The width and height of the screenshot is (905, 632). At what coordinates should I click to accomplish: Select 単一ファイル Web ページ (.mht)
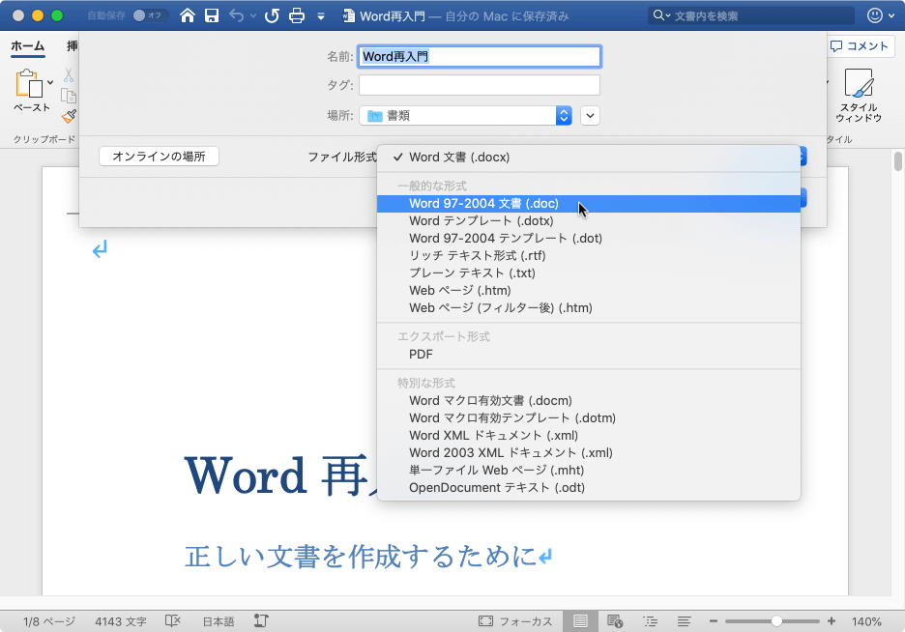pyautogui.click(x=589, y=470)
